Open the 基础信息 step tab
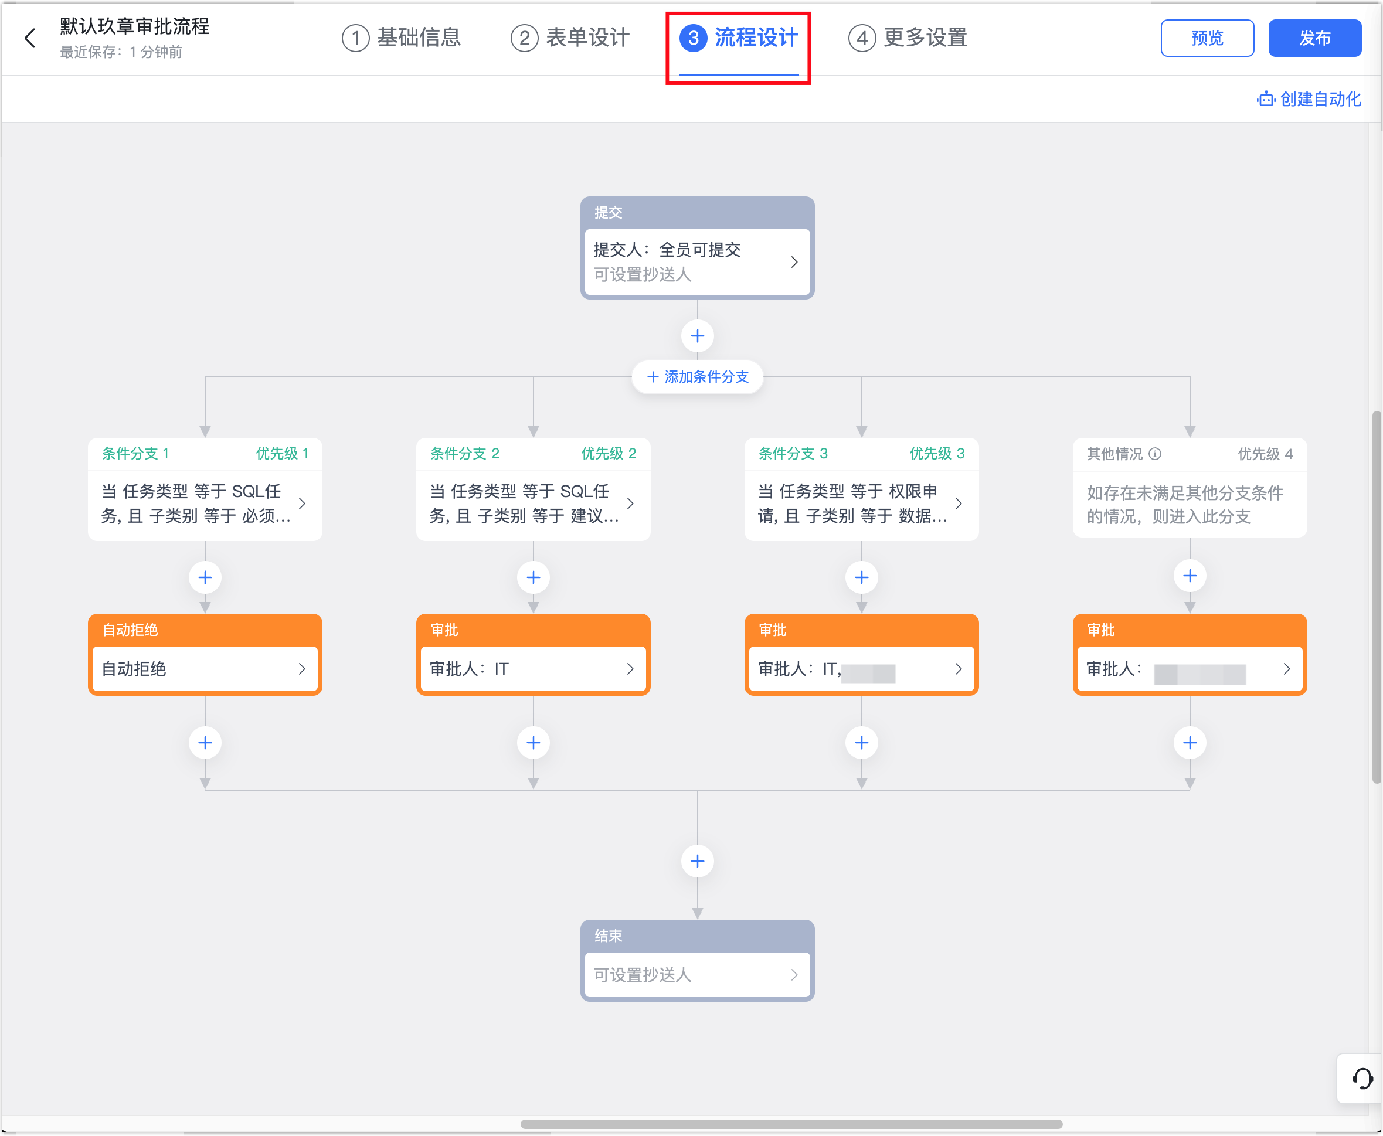Viewport: 1383px width, 1136px height. tap(401, 38)
